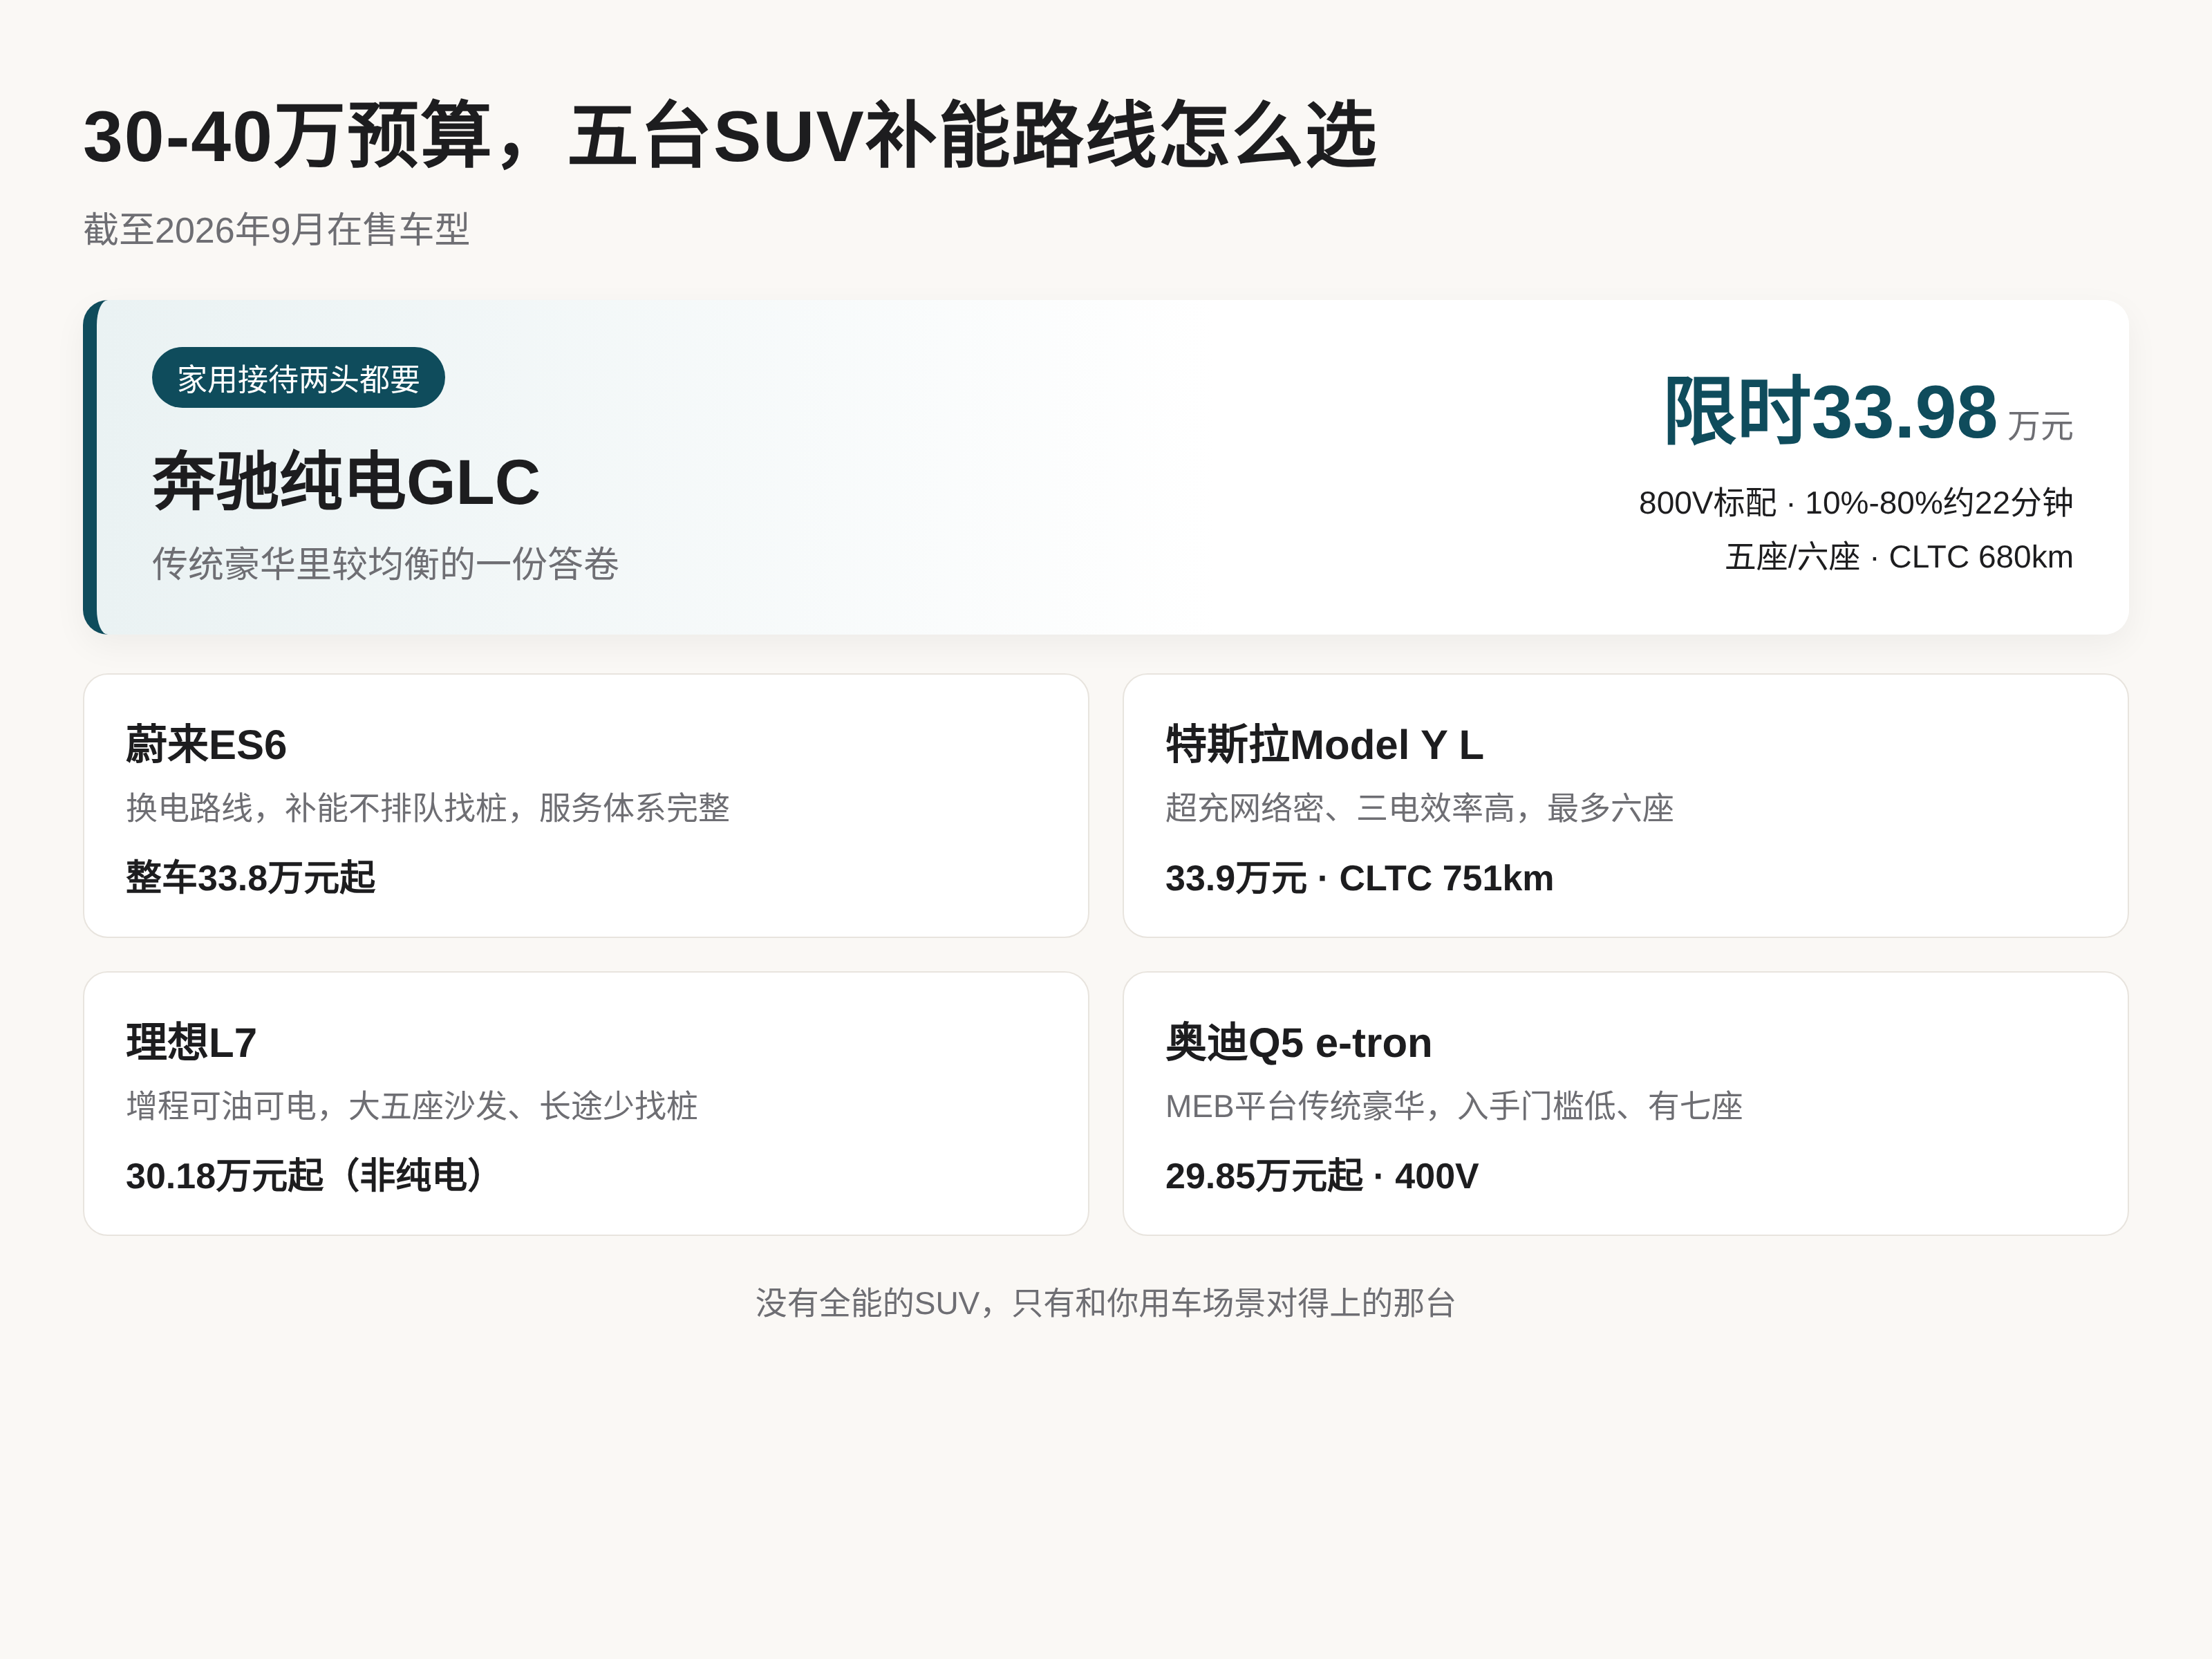Click the page headline about 五台SUV补能路线
2212x1659 pixels.
[730, 136]
